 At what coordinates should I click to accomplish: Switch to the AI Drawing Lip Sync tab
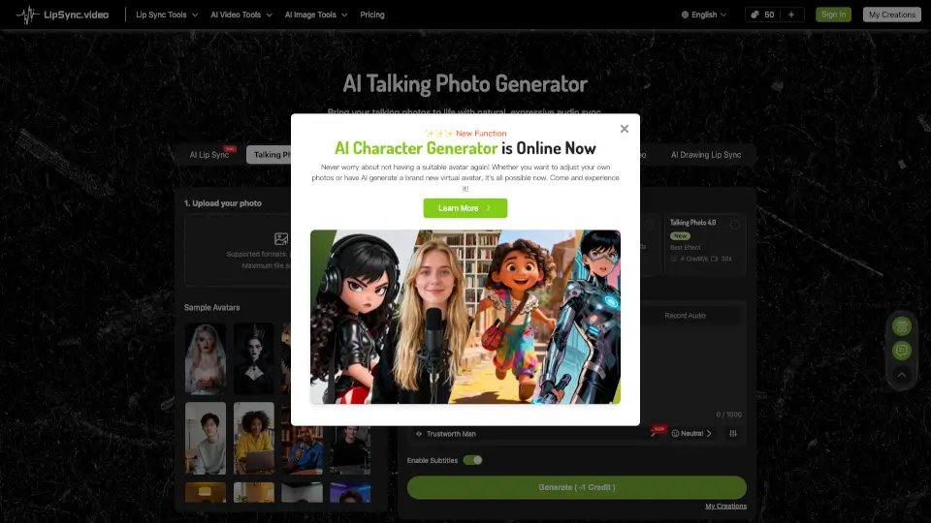[706, 155]
